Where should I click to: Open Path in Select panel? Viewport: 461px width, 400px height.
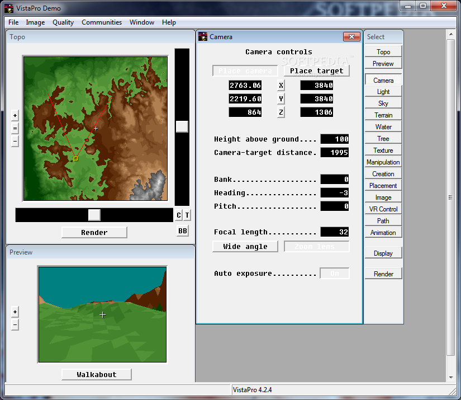click(x=383, y=221)
